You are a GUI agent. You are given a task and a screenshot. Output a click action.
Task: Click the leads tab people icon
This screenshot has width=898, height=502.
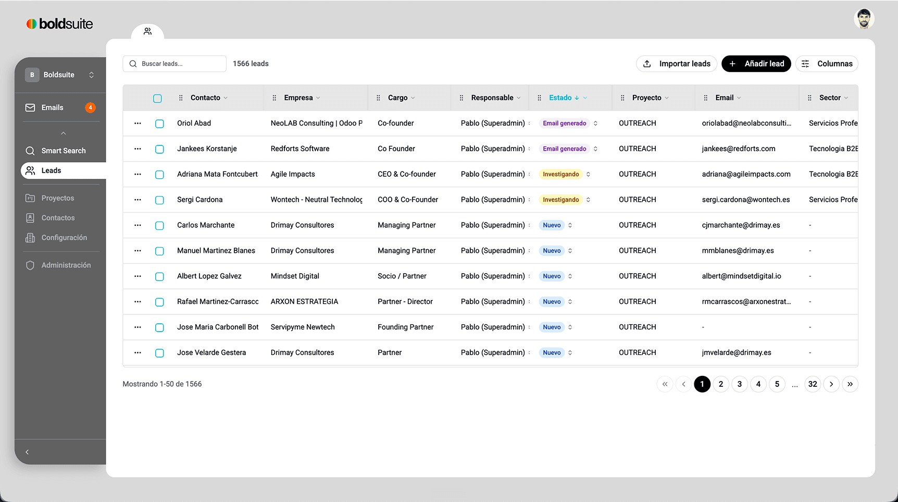point(147,31)
